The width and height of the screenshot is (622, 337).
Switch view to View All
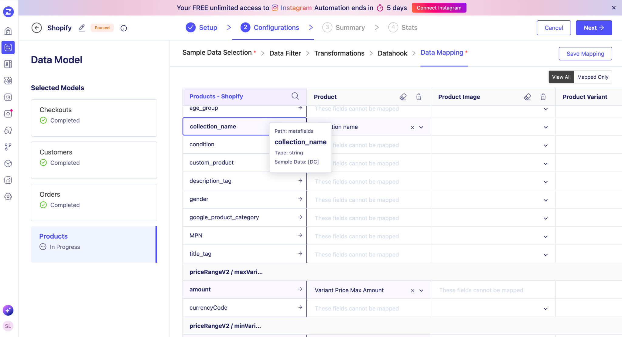point(561,77)
